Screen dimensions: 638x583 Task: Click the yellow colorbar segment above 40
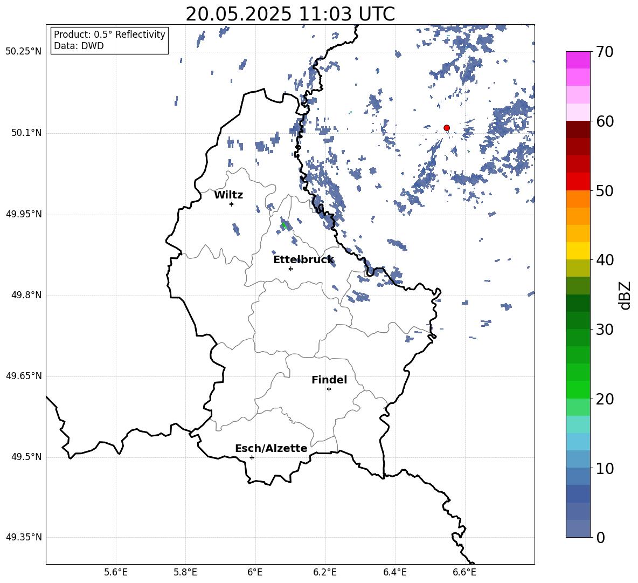(x=578, y=251)
